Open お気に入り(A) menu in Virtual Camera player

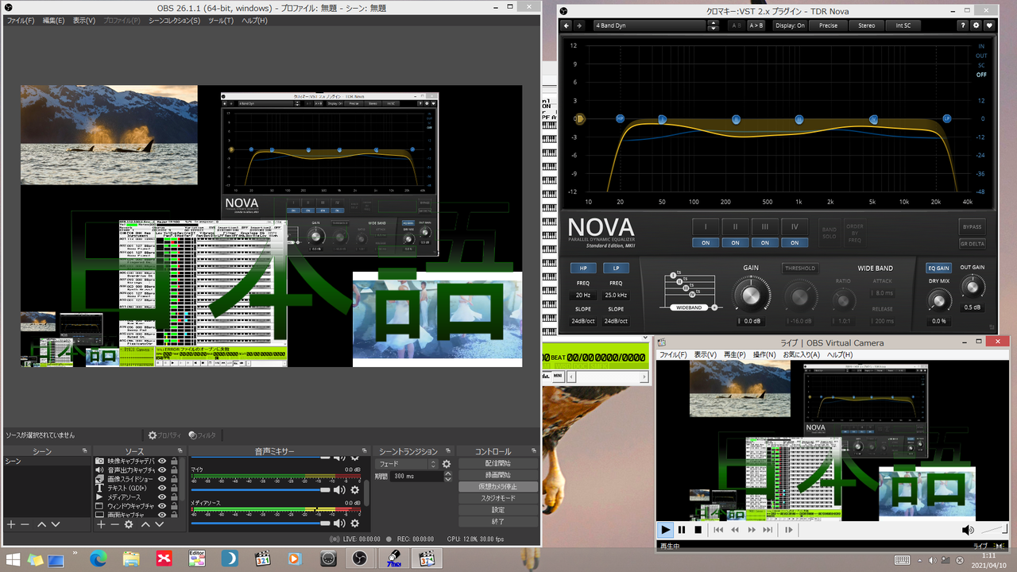[802, 354]
